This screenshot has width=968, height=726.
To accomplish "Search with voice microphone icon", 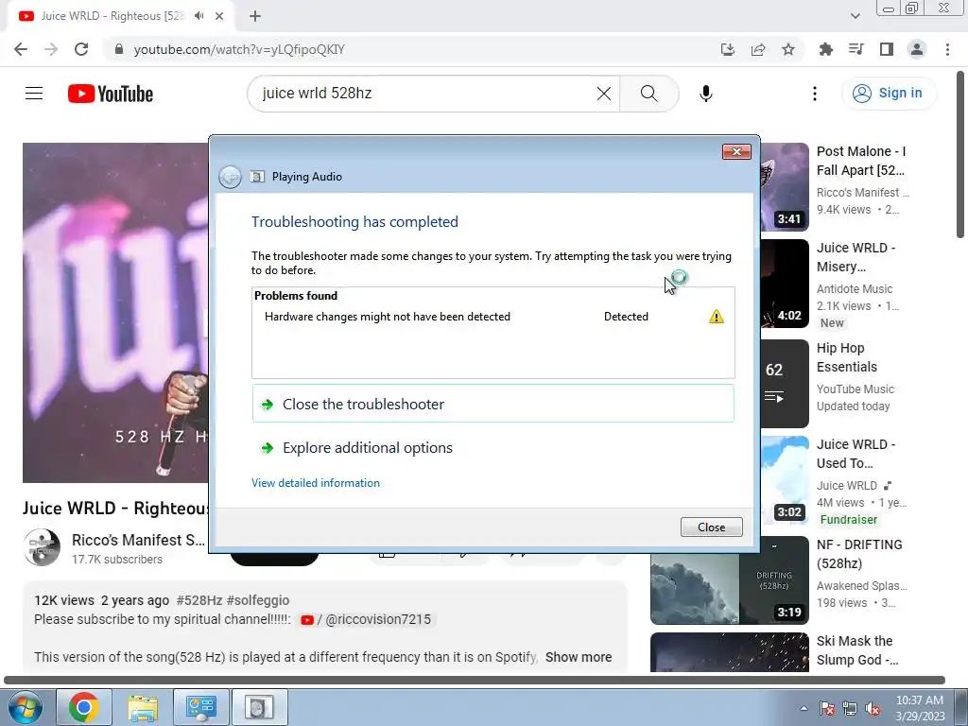I will coord(705,94).
